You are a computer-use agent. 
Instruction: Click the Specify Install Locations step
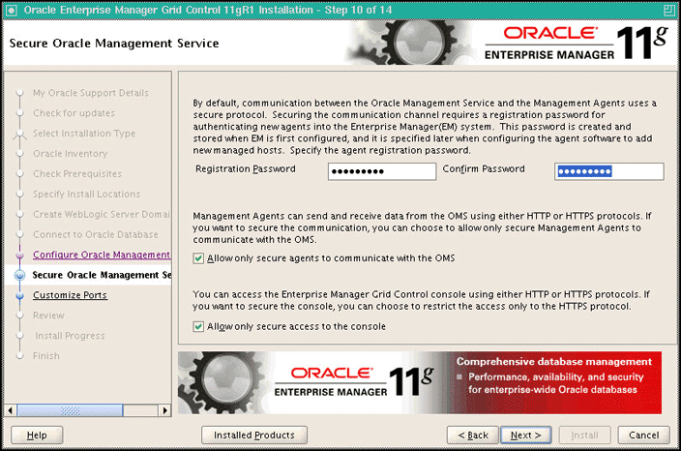pos(87,195)
